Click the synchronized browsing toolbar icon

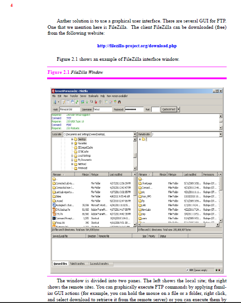(115, 102)
